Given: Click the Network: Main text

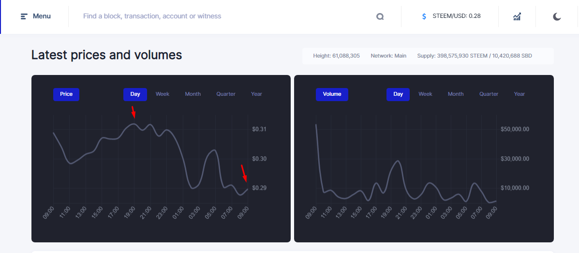Looking at the screenshot, I should [x=388, y=56].
